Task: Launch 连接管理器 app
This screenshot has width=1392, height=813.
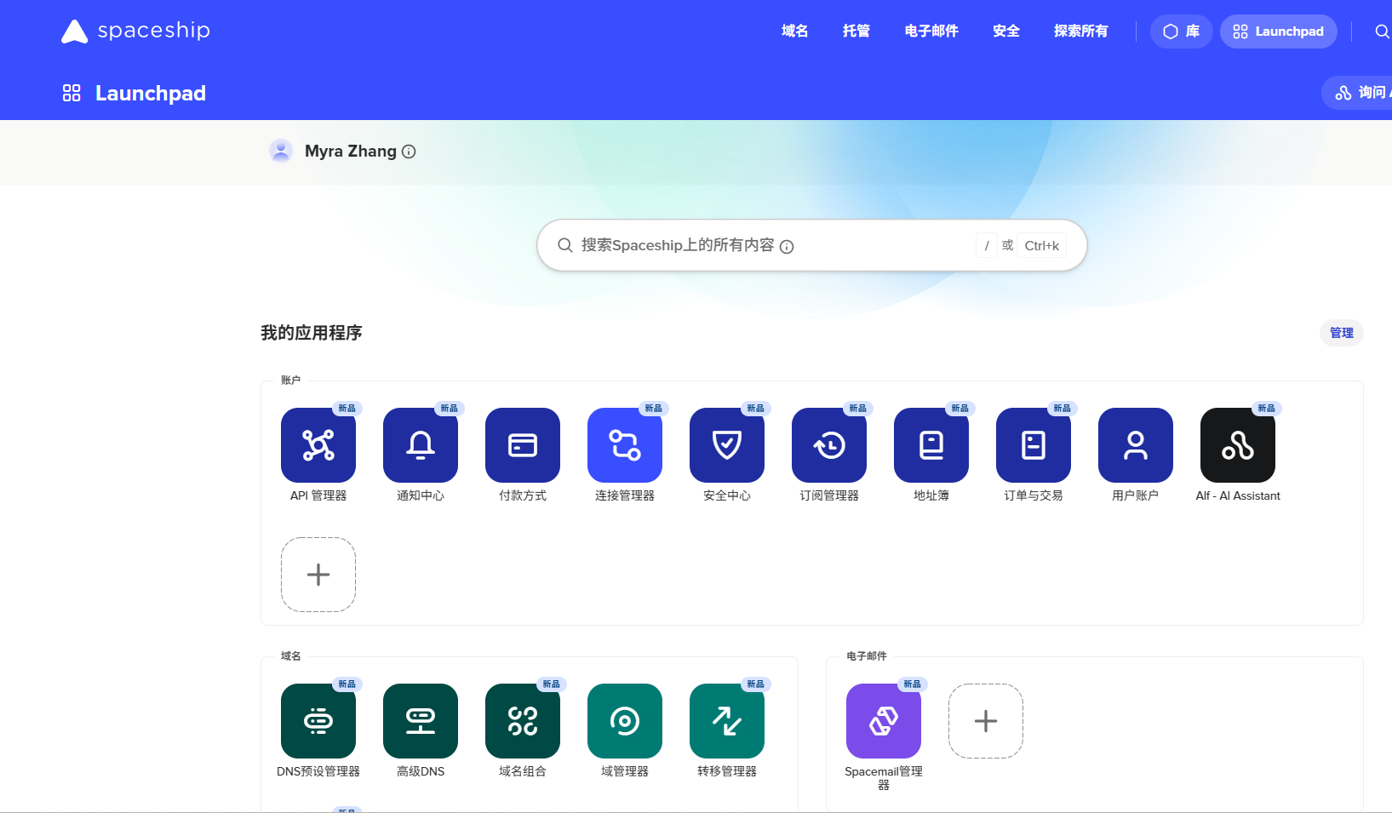Action: click(x=625, y=445)
